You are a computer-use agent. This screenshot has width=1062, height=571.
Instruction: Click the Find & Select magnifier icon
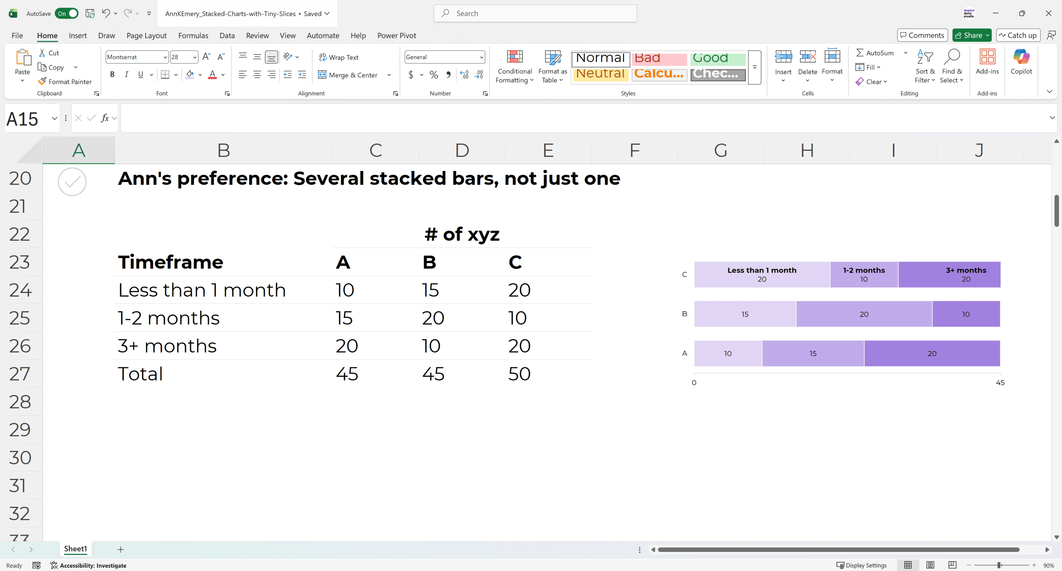[x=952, y=57]
